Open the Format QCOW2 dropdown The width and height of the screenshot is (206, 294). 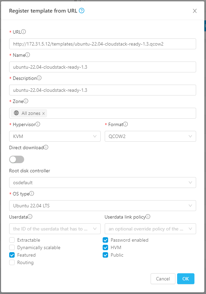pos(150,136)
